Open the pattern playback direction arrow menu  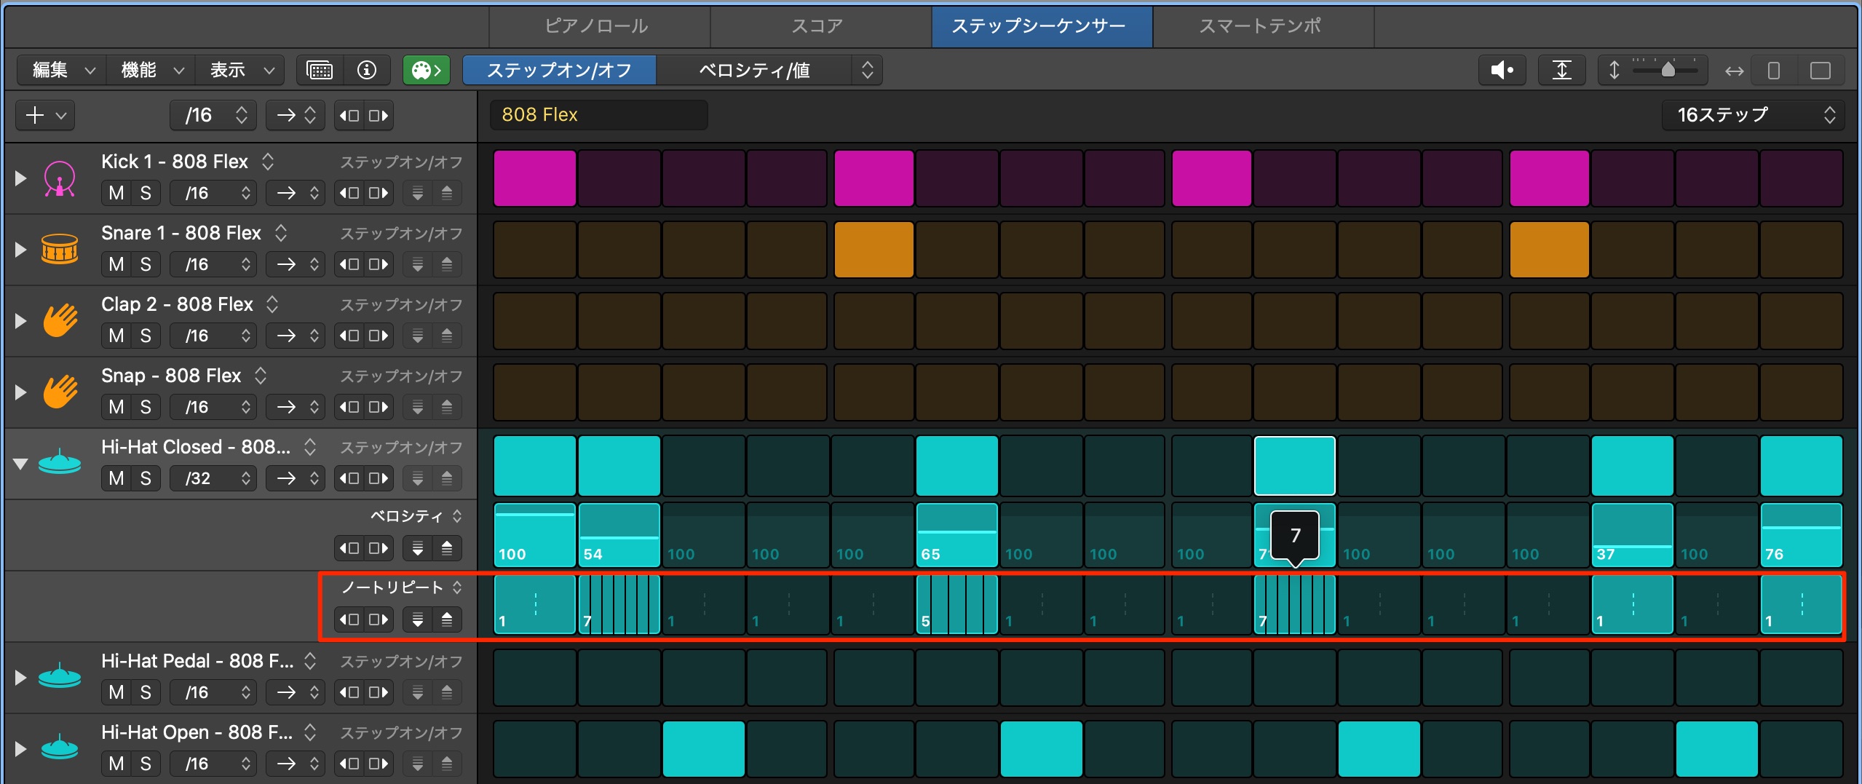pyautogui.click(x=296, y=115)
